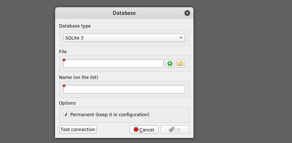292x143 pixels.
Task: Click the red error indicator on Name field
Action: (x=64, y=86)
